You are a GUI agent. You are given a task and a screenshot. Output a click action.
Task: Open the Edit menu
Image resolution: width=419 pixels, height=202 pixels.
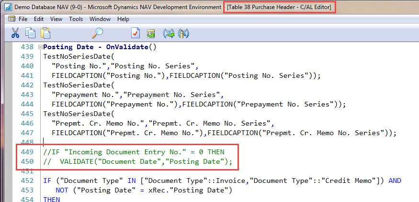click(39, 19)
